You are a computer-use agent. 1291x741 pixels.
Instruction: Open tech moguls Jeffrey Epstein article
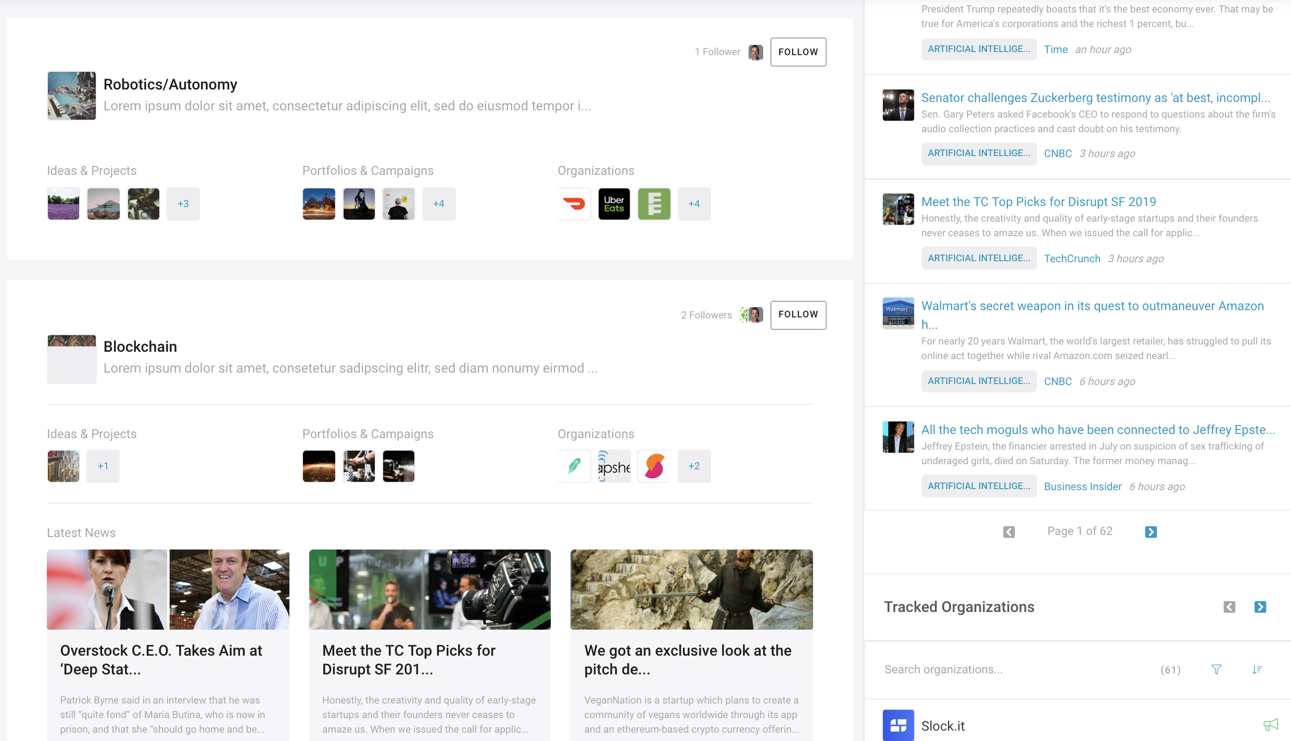[x=1098, y=430]
